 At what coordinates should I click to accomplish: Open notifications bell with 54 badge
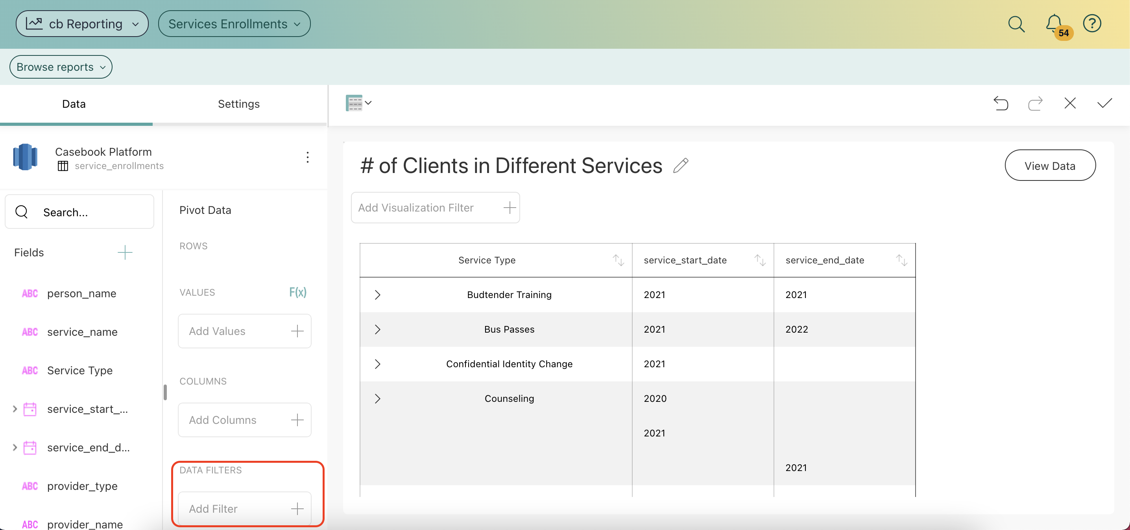(1054, 24)
